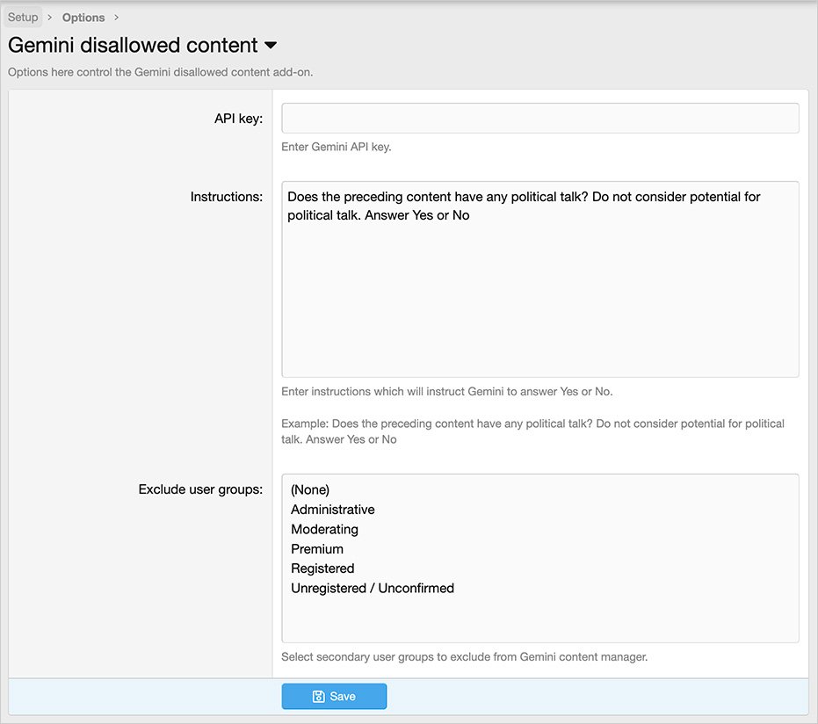Viewport: 818px width, 724px height.
Task: Pick Premium in the user groups list
Action: 317,549
